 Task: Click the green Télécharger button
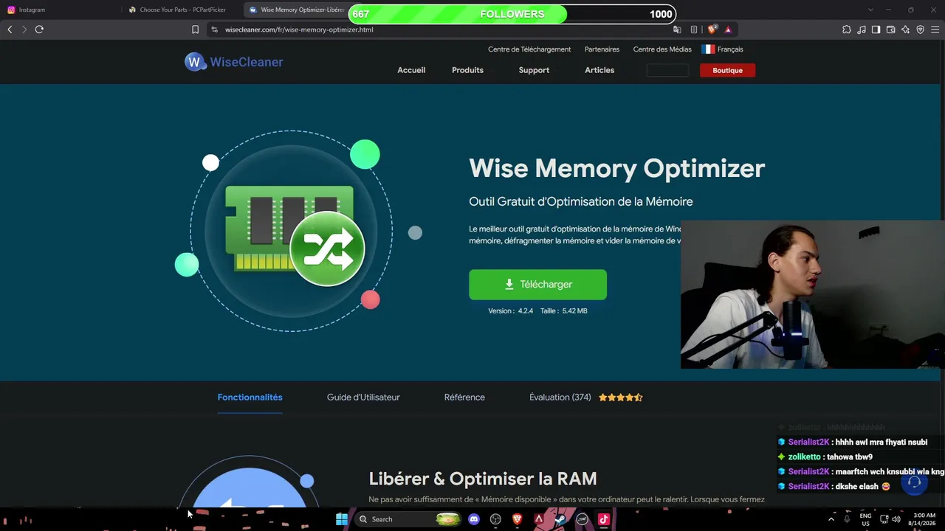pyautogui.click(x=537, y=285)
